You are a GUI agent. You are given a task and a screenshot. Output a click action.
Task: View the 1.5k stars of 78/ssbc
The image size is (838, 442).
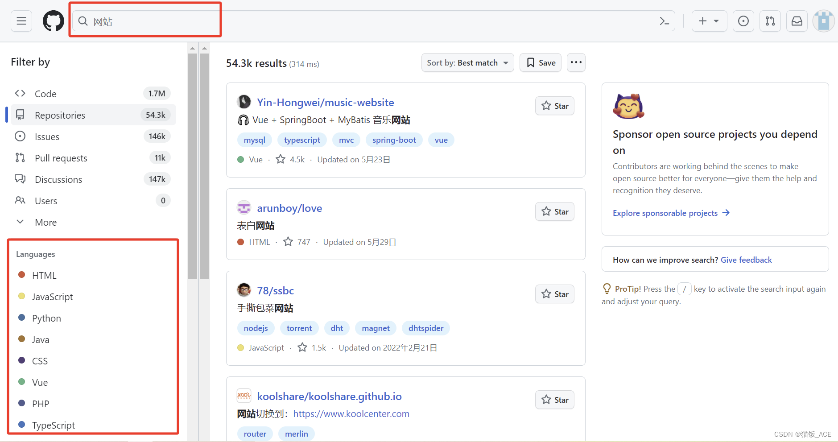point(312,347)
